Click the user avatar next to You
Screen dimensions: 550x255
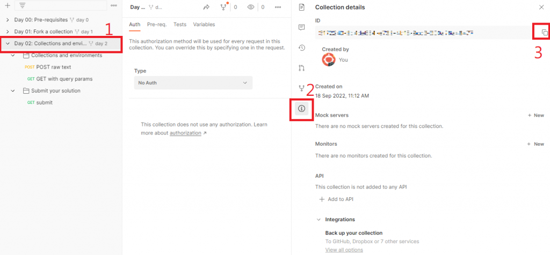click(x=329, y=60)
